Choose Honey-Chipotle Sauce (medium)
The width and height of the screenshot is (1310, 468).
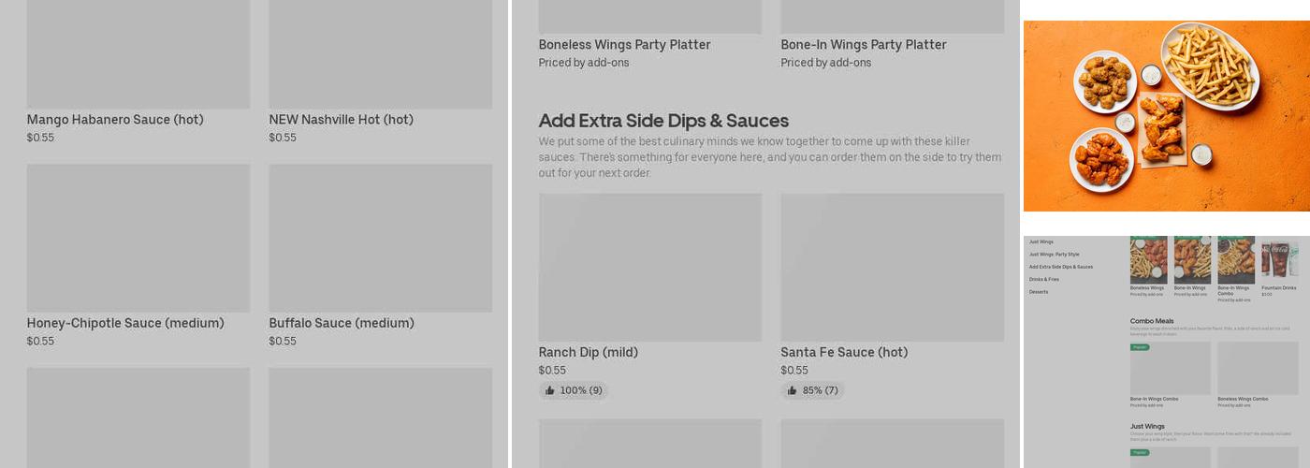(125, 323)
